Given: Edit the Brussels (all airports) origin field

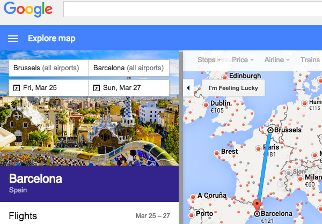Looking at the screenshot, I should [x=49, y=68].
